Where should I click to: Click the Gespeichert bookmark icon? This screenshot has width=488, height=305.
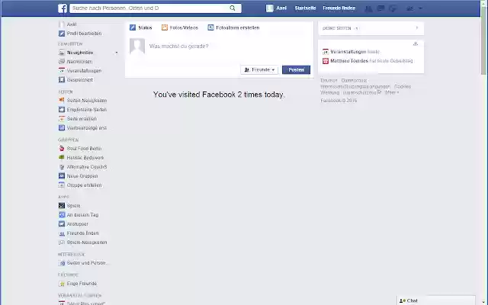[x=62, y=79]
